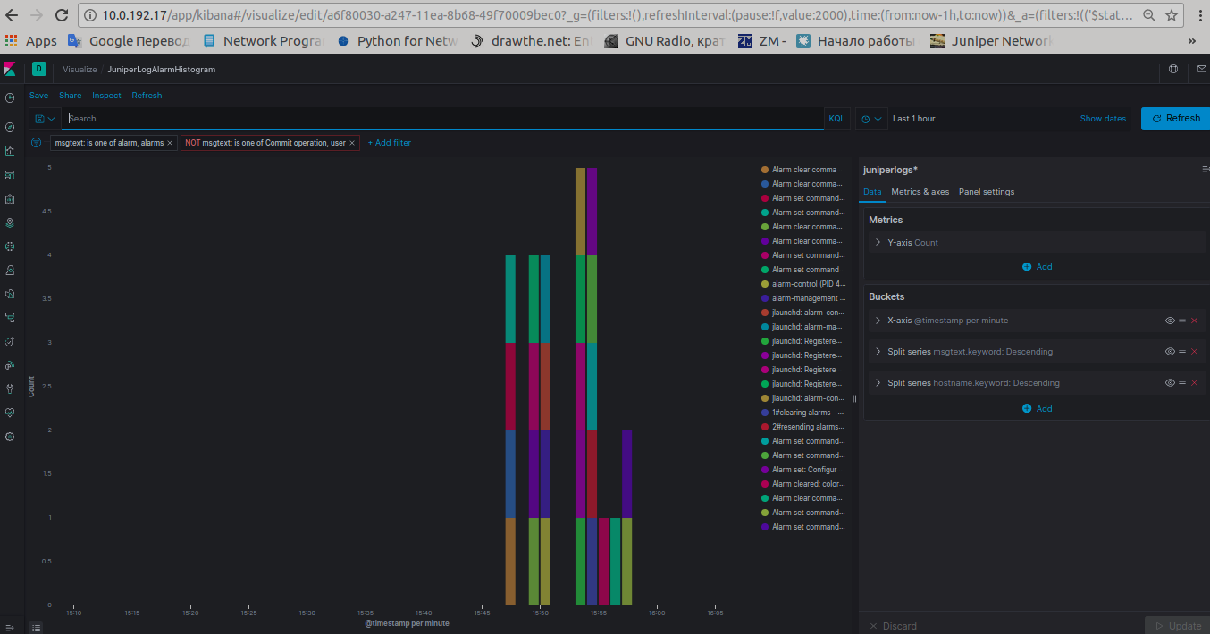Click color dot for Alarm cleared: color legend
This screenshot has height=634, width=1210.
[x=765, y=484]
